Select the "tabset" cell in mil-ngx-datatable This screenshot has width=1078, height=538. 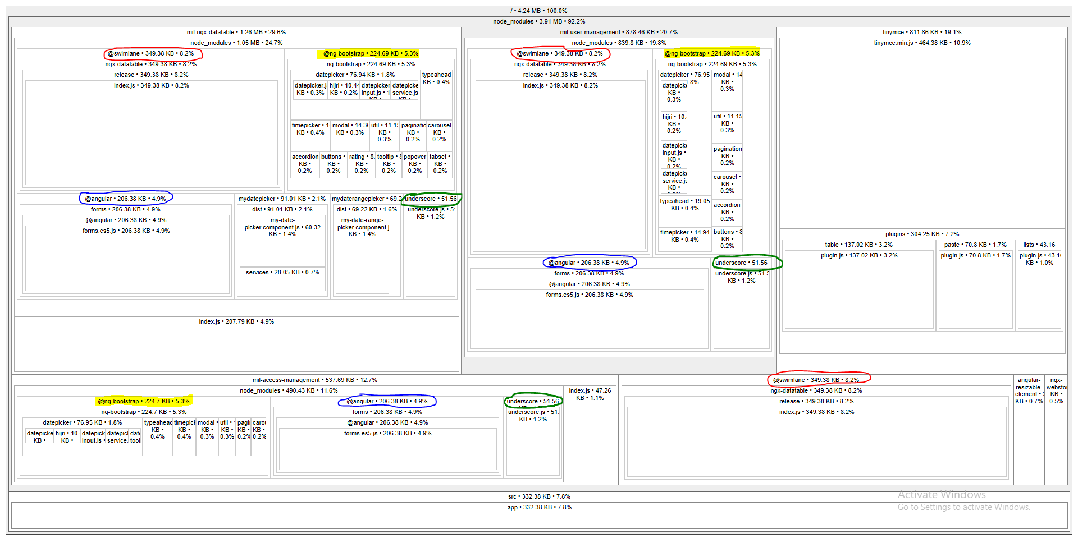[440, 164]
